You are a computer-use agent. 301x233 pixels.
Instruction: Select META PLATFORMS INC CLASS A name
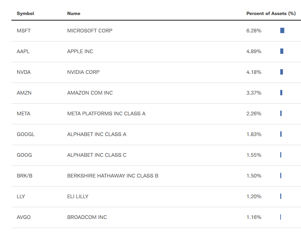click(106, 114)
